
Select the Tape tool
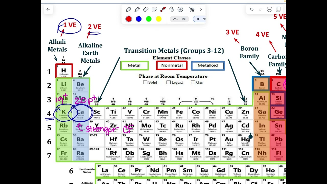[172, 9]
